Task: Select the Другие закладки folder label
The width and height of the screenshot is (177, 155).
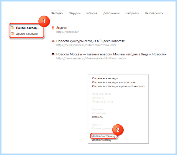Action: [27, 34]
